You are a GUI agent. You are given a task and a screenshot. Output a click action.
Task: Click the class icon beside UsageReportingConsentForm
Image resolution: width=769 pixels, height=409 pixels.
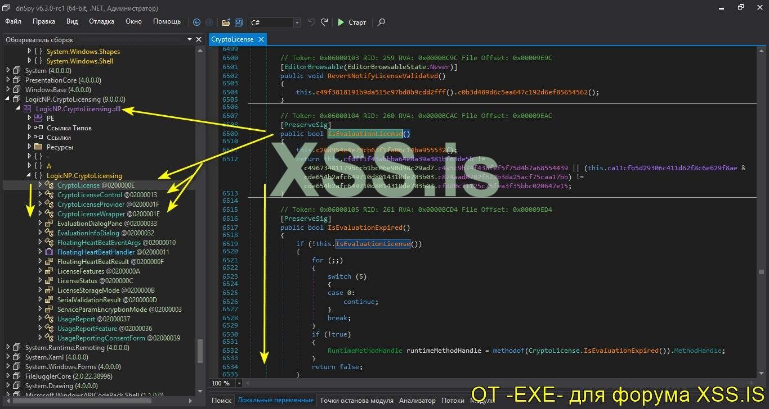click(49, 338)
